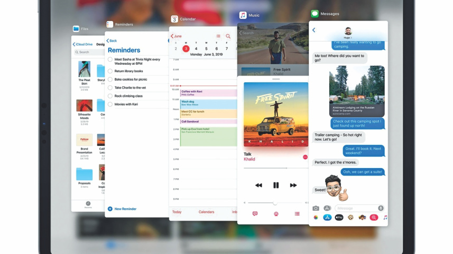453x254 pixels.
Task: Open the Calendar app icon in switcher
Action: (x=174, y=19)
